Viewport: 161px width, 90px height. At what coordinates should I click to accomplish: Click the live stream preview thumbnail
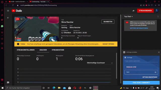pyautogui.click(x=36, y=29)
